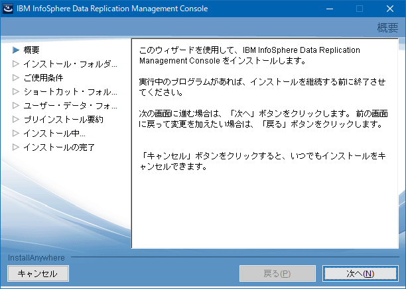Click the arrow beside インストール・フォルダ step
Image resolution: width=406 pixels, height=289 pixels.
(x=16, y=63)
